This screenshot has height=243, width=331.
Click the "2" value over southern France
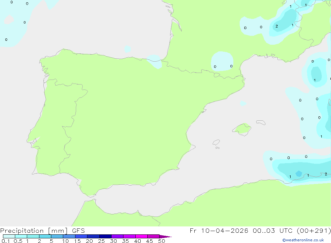[x=276, y=26]
